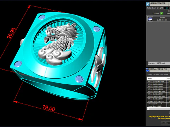170x127 pixels.
Task: Click the 20.96 dimension annotation
Action: pos(11,33)
